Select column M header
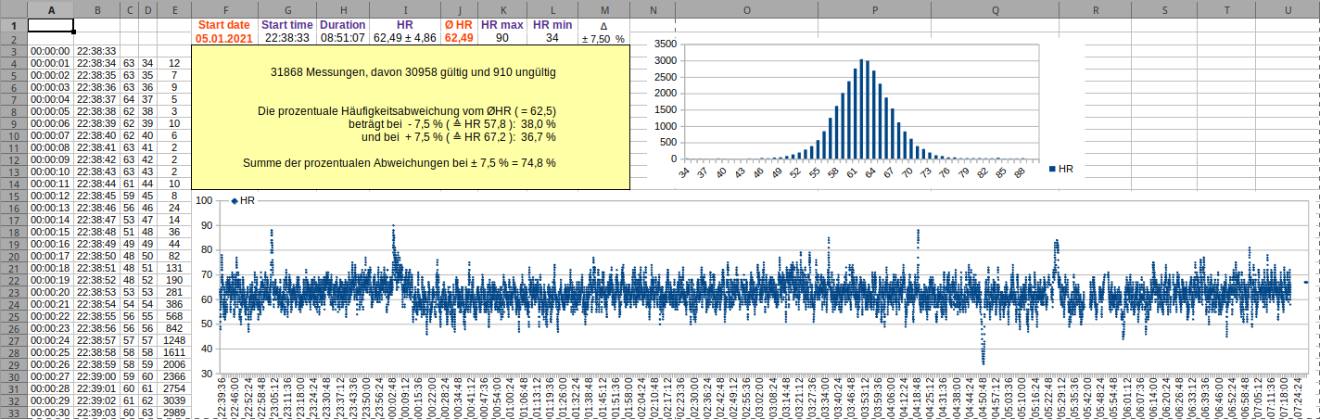1320x419 pixels. pyautogui.click(x=603, y=10)
